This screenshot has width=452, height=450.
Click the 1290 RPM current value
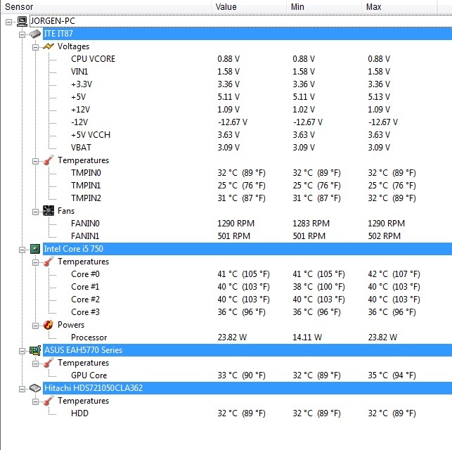tap(235, 224)
